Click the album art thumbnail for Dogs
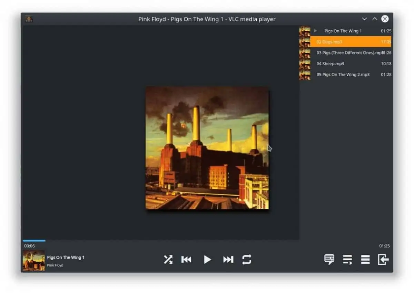 pos(305,41)
